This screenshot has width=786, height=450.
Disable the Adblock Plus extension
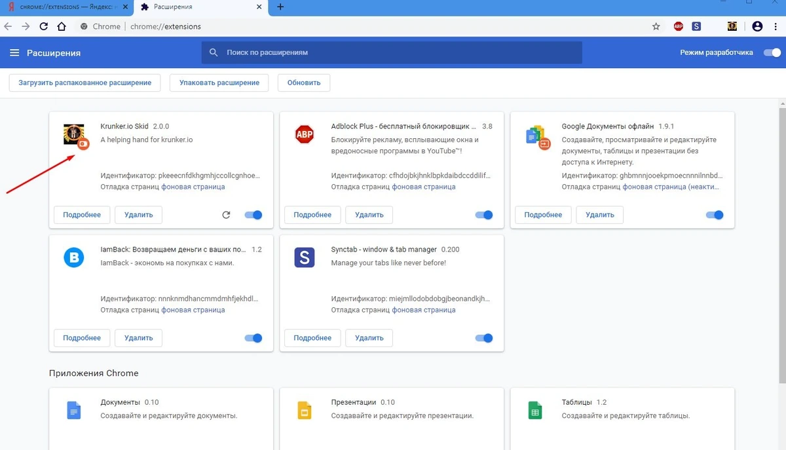483,215
